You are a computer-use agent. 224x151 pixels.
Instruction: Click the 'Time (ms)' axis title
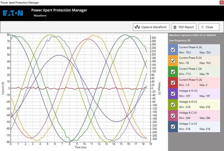point(81,147)
